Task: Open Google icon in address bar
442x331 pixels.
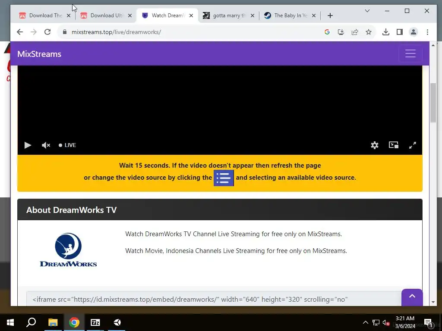Action: (327, 32)
